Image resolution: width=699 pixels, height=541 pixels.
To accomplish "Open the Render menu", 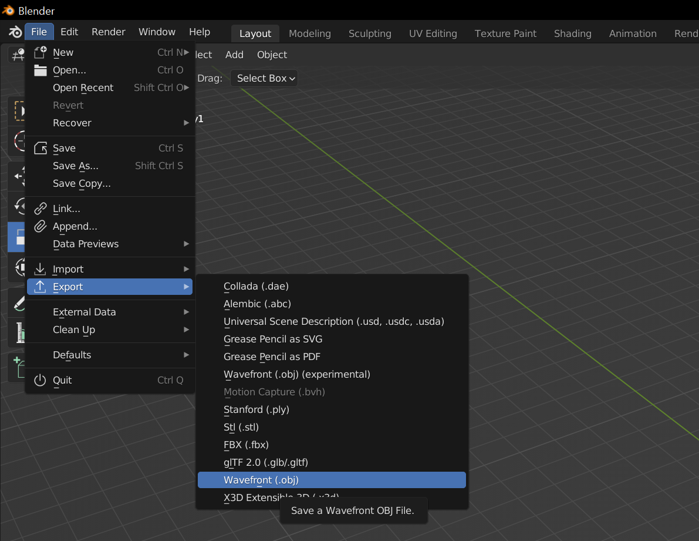I will click(x=109, y=32).
